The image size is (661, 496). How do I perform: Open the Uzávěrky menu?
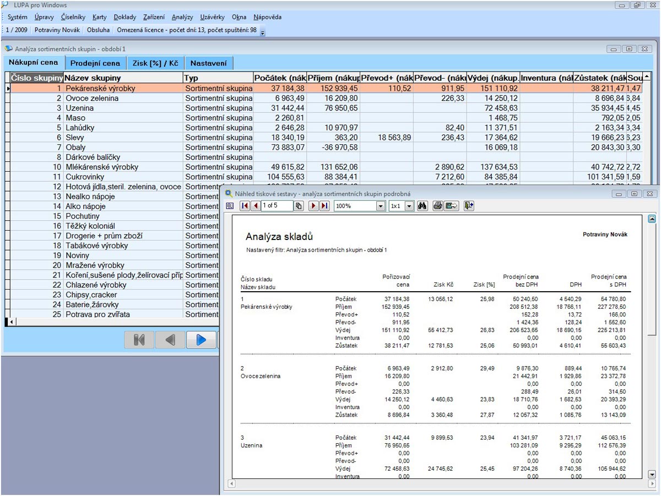[x=213, y=17]
